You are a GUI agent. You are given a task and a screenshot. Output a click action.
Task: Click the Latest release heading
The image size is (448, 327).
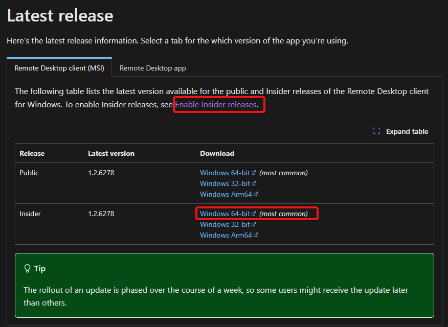tap(60, 15)
